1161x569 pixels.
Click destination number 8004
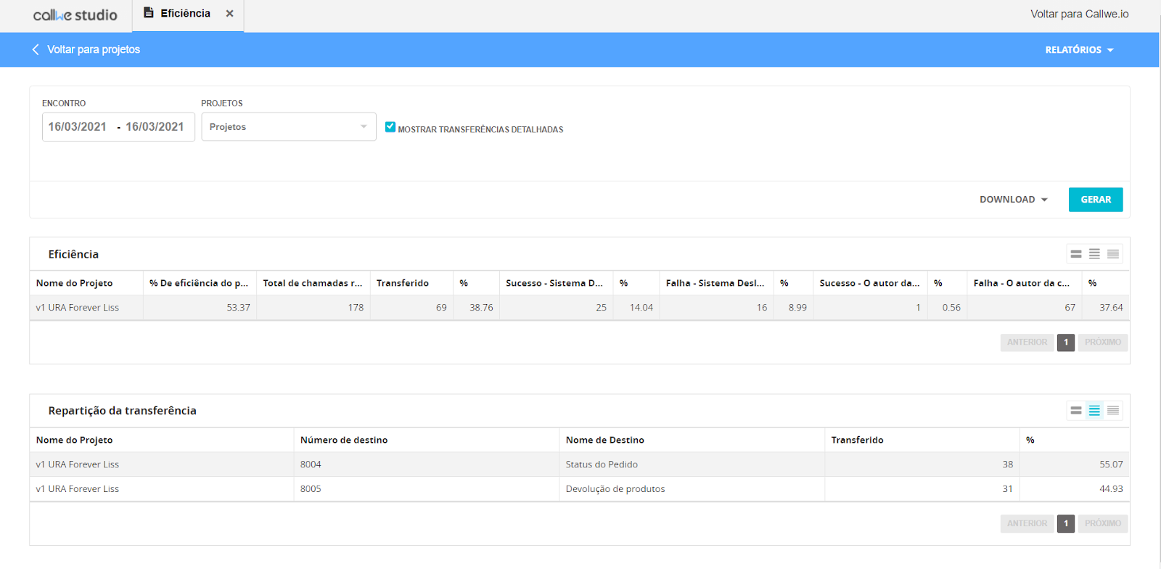[311, 464]
